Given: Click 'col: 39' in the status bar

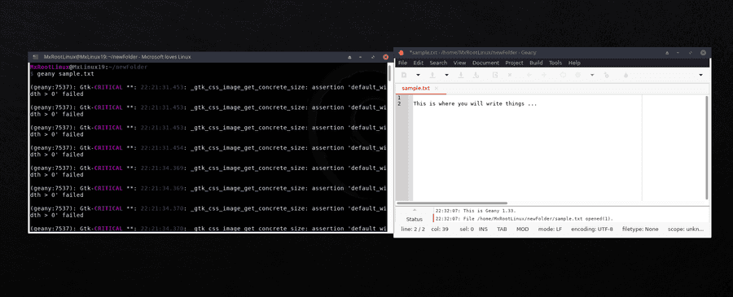Looking at the screenshot, I should click(x=439, y=229).
